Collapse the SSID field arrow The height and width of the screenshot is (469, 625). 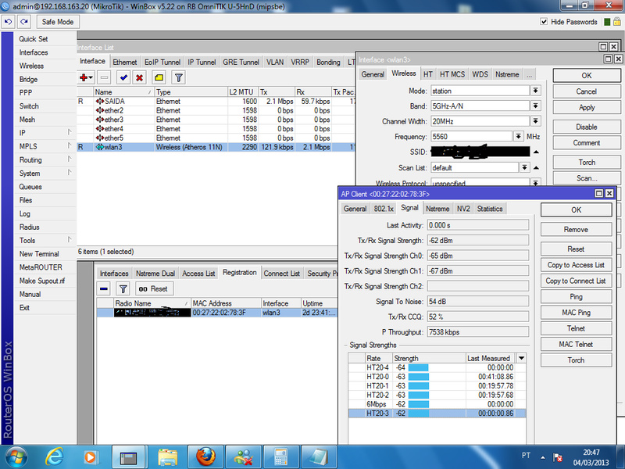click(x=536, y=152)
